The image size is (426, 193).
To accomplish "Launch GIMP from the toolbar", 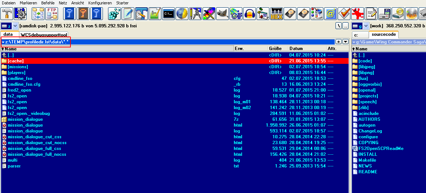I will point(222,14).
